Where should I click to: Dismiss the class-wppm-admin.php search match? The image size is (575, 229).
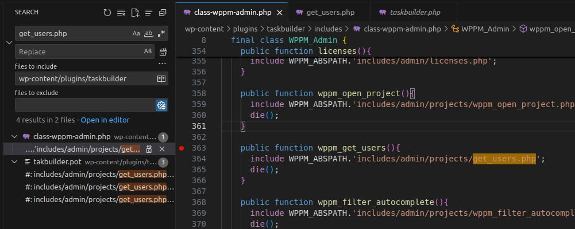point(162,149)
